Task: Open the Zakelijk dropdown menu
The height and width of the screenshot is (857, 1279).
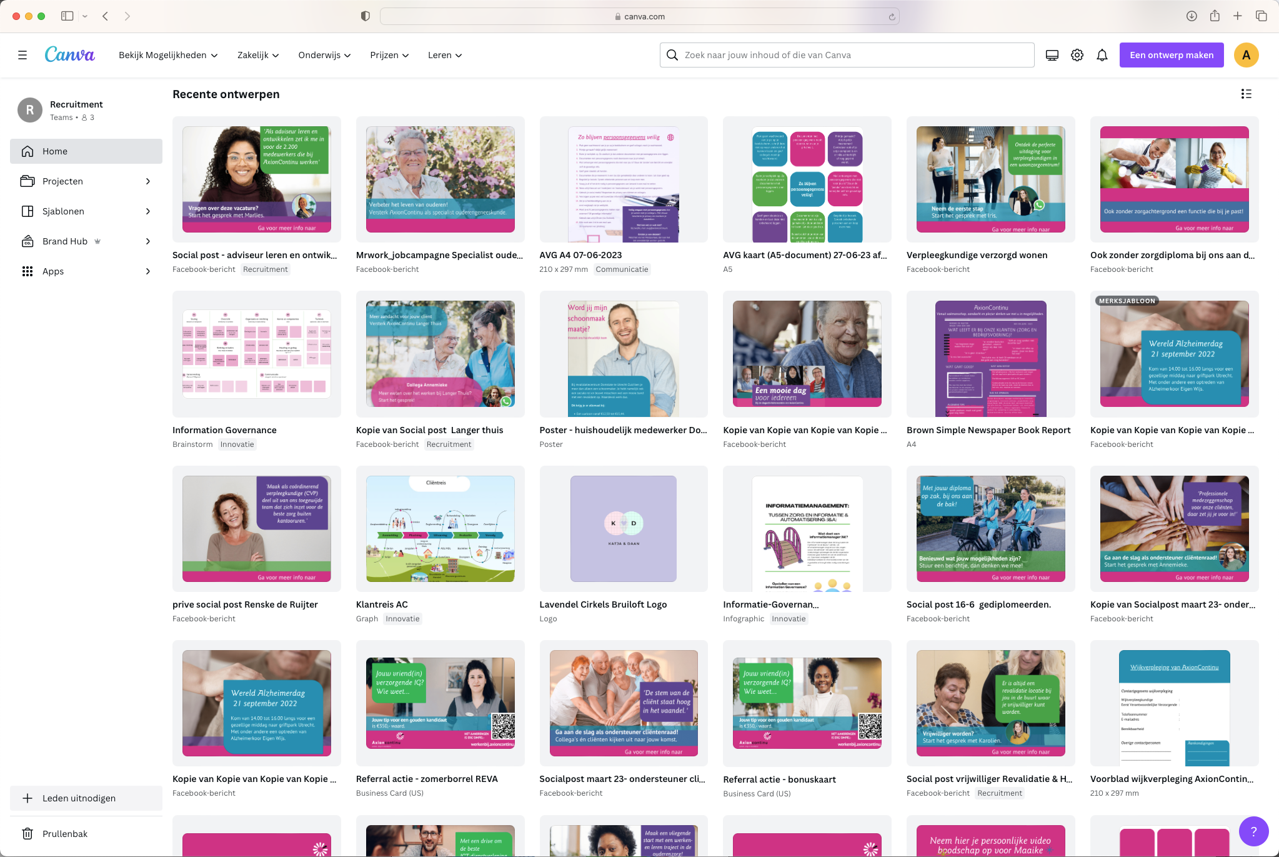Action: click(x=258, y=55)
